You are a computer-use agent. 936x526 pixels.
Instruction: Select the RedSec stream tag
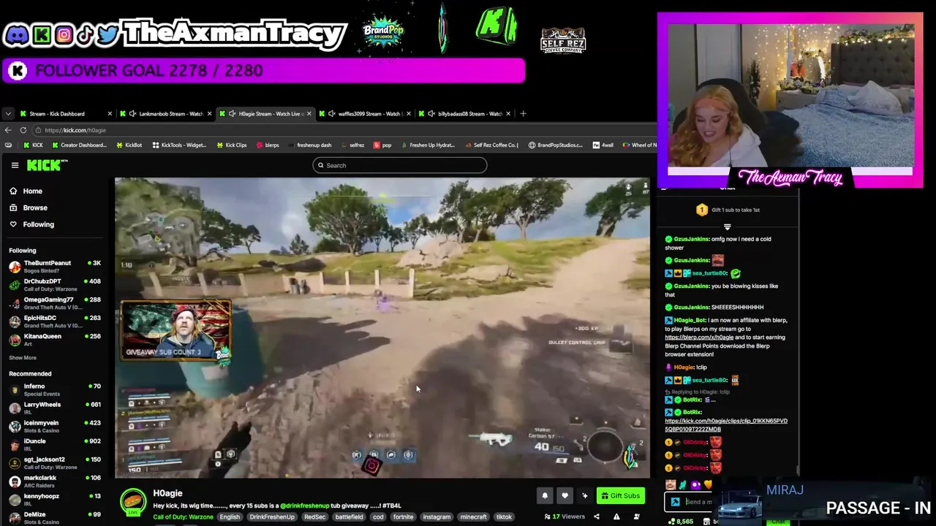click(x=314, y=517)
